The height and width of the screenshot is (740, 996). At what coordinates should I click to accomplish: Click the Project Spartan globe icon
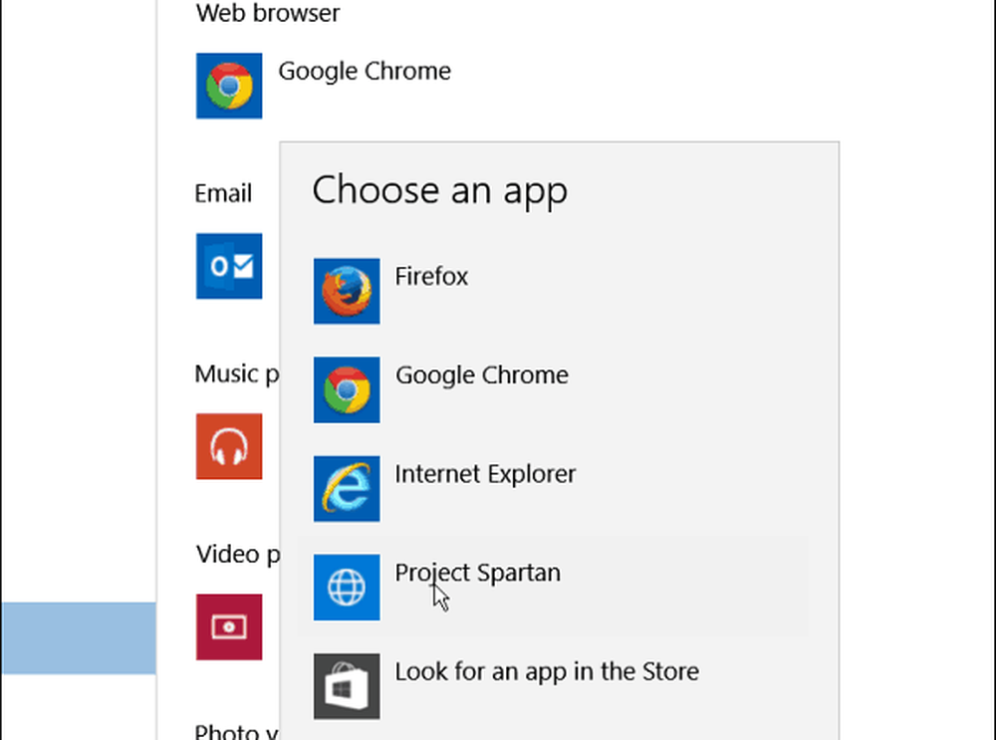click(347, 588)
